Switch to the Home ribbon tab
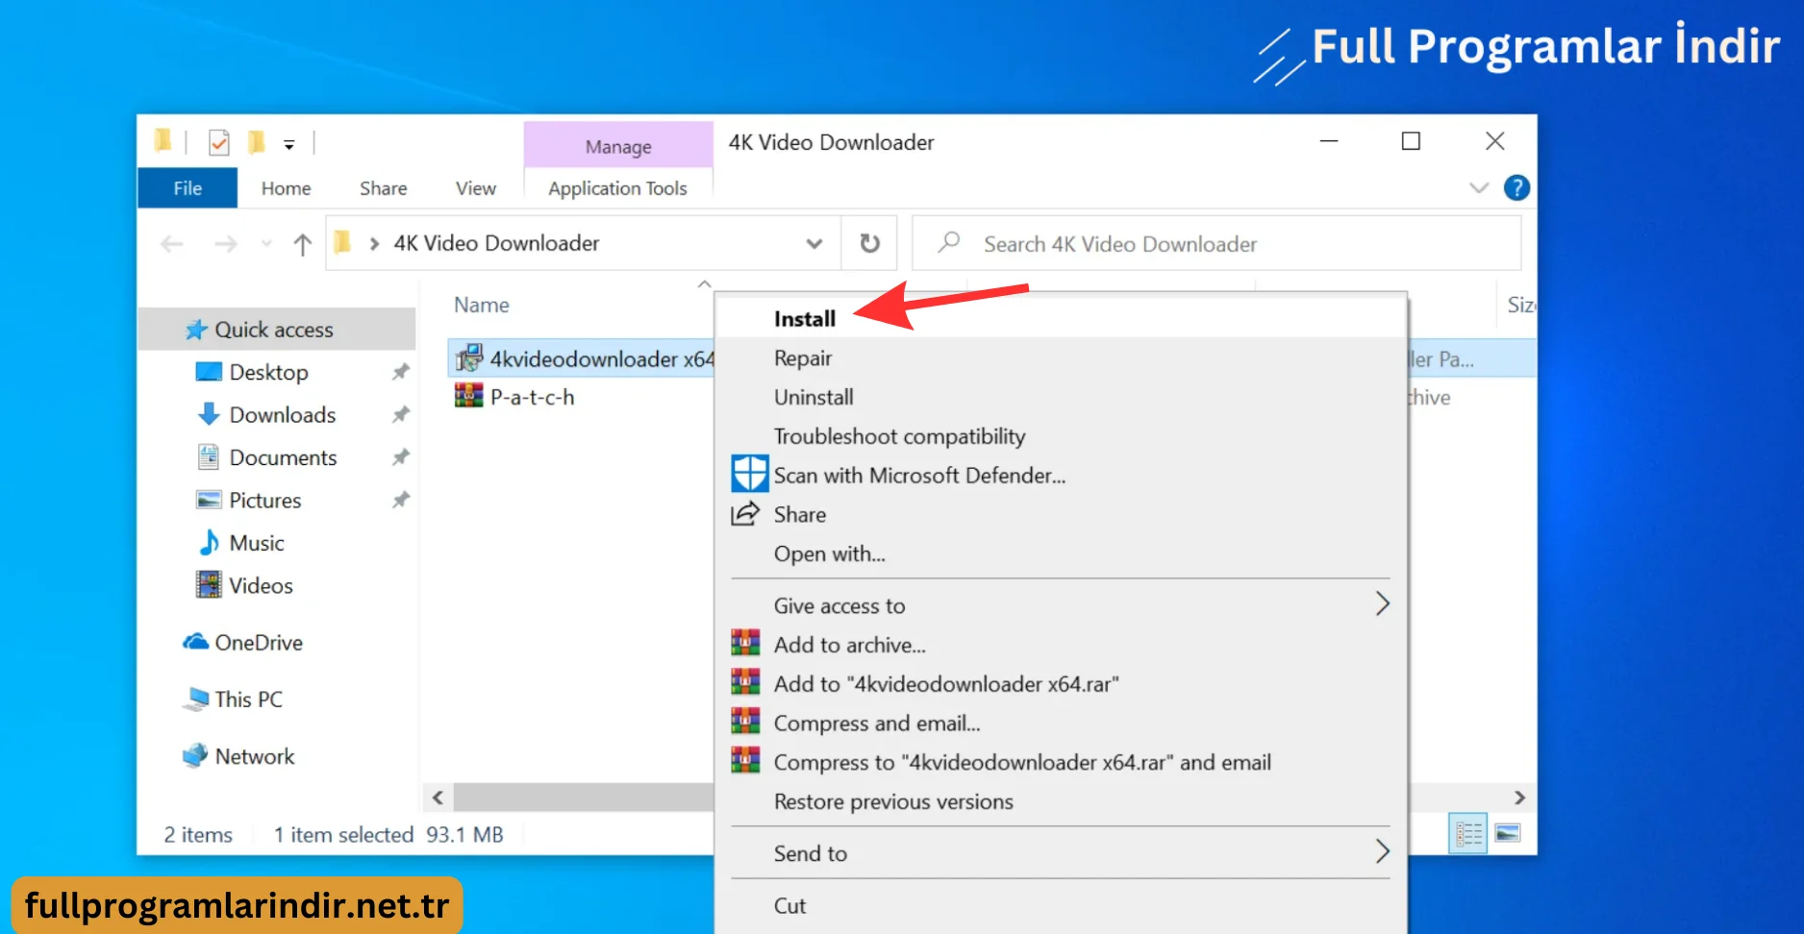1804x934 pixels. (286, 188)
